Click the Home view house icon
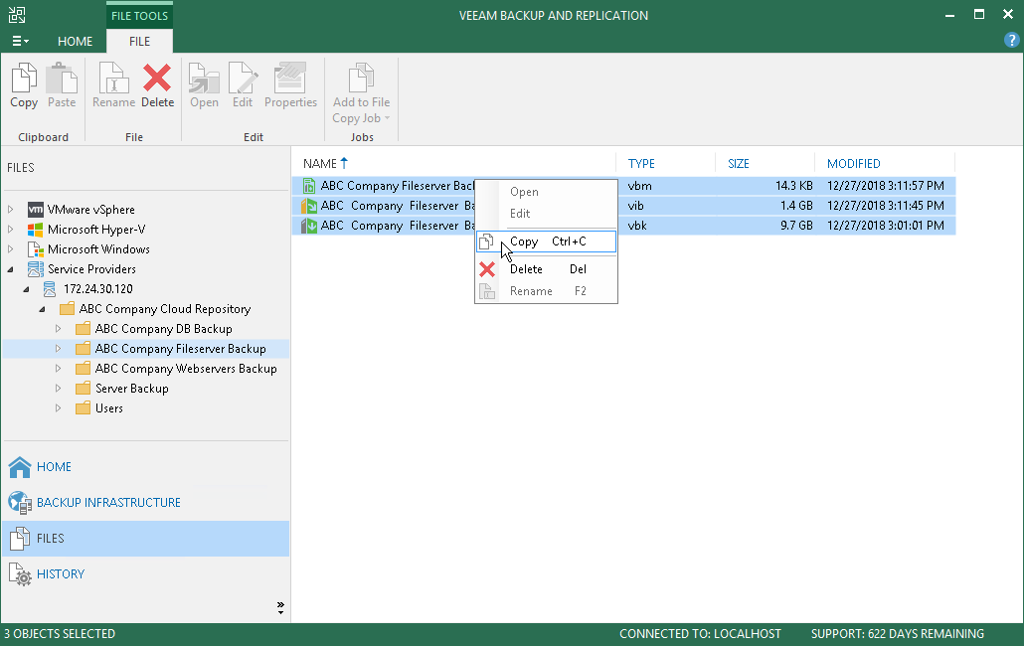 tap(20, 466)
